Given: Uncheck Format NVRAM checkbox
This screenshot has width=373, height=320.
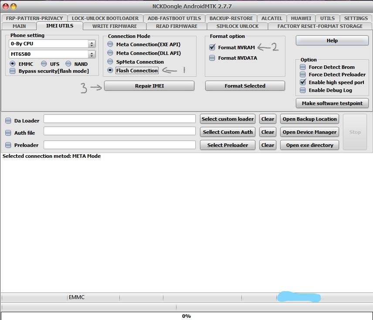Looking at the screenshot, I should (212, 47).
